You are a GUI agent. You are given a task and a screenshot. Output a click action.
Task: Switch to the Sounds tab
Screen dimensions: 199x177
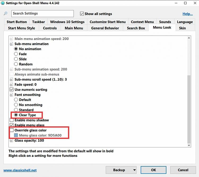pyautogui.click(x=165, y=22)
